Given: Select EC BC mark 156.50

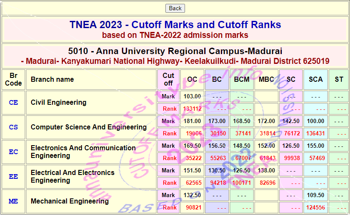Looking at the screenshot, I should (217, 146).
